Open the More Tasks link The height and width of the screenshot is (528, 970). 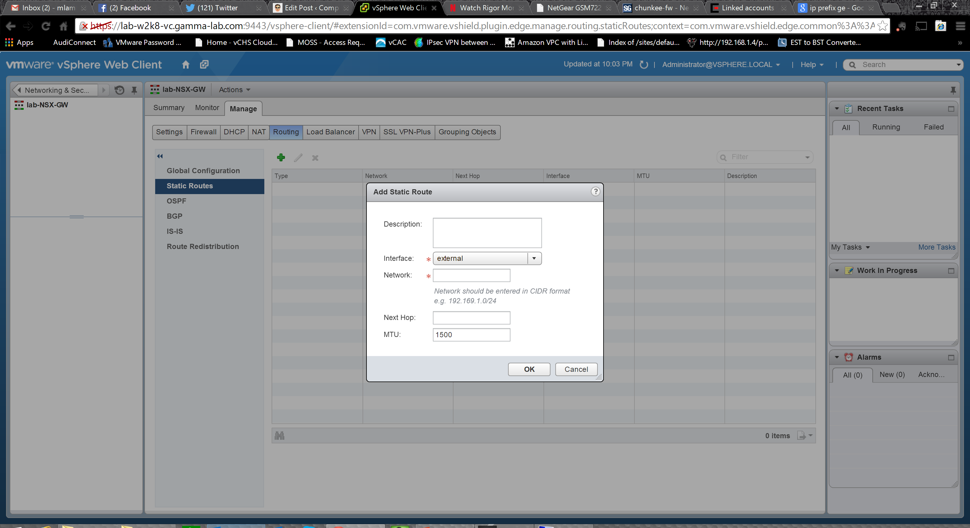[x=936, y=247]
